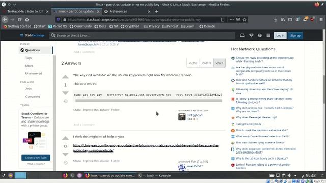The width and height of the screenshot is (326, 183).
Task: Open 'Is obey a stronger word' hot question
Action: pos(264,101)
